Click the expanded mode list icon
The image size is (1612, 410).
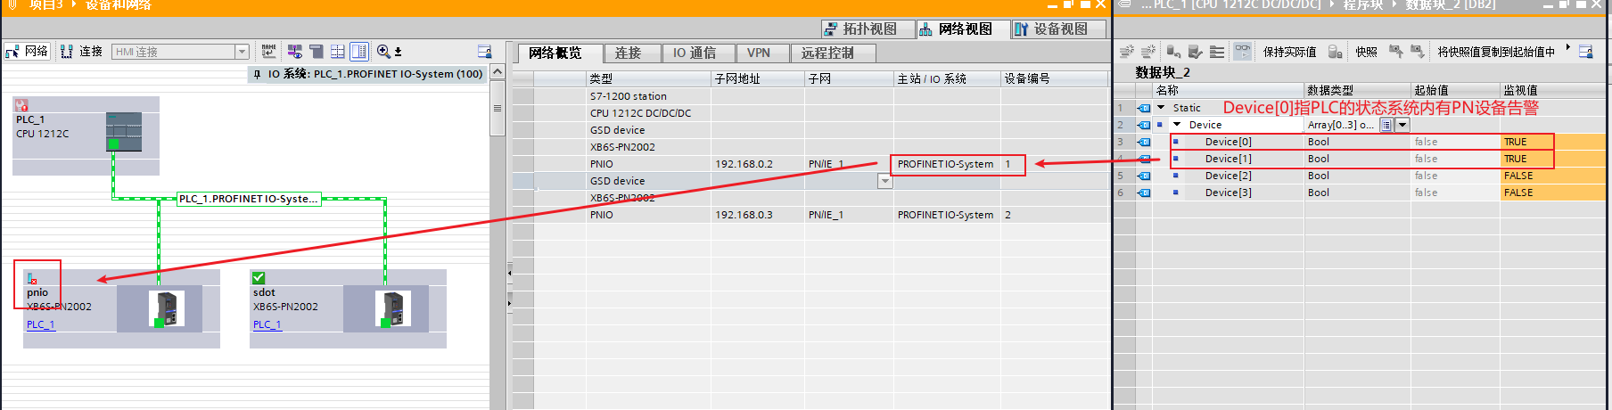point(1217,52)
